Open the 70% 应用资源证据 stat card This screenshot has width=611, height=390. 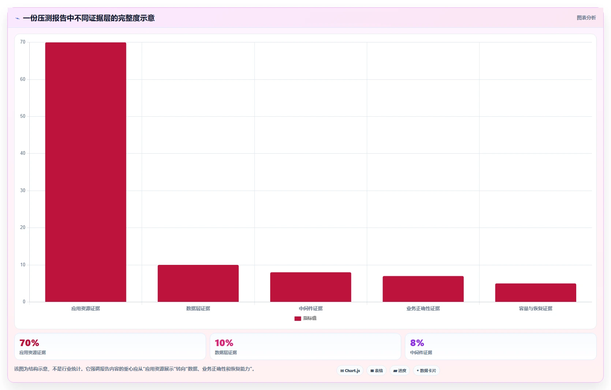110,346
